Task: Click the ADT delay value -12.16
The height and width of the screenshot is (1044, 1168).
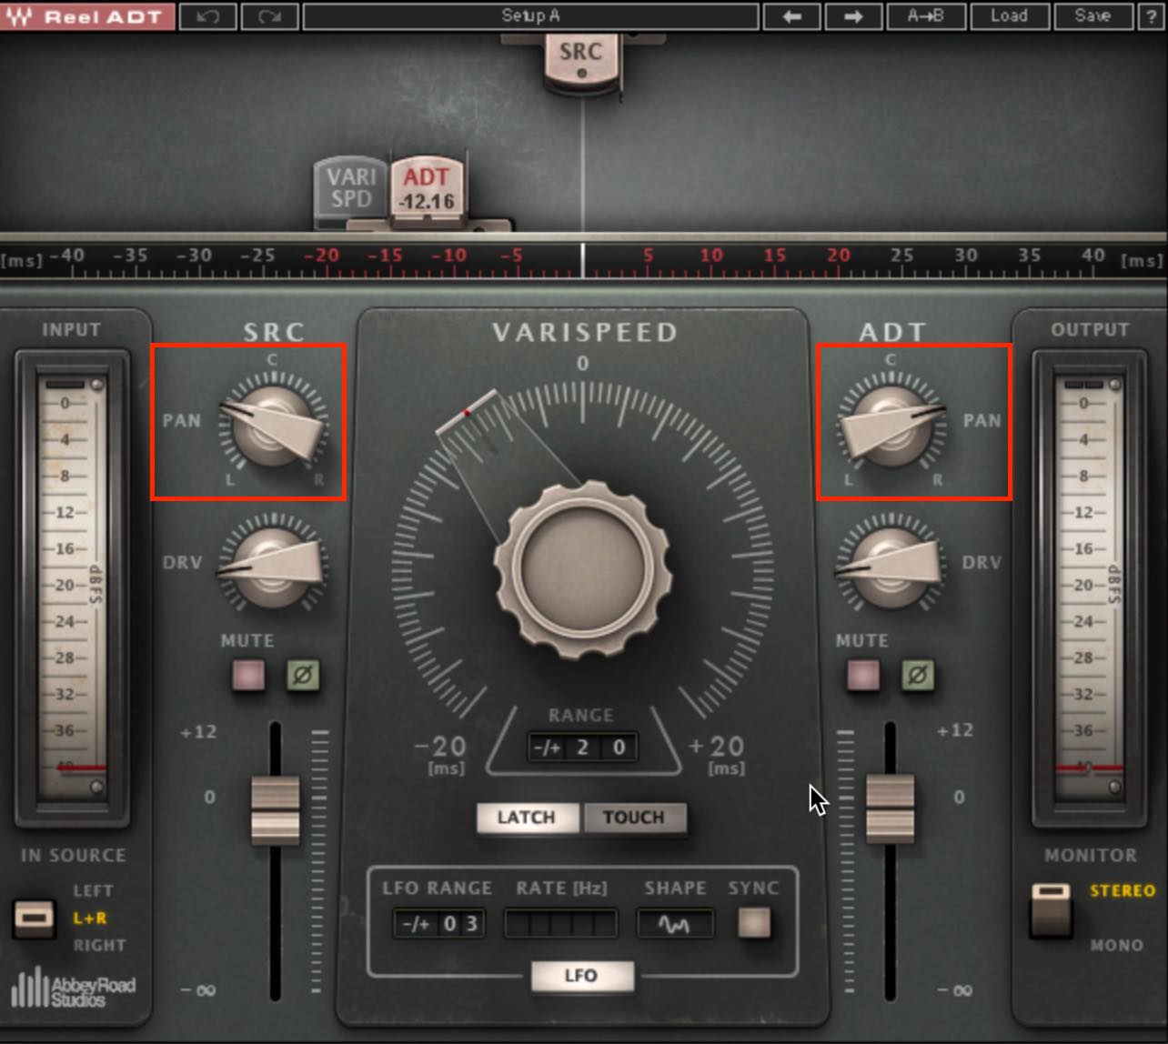Action: tap(428, 202)
